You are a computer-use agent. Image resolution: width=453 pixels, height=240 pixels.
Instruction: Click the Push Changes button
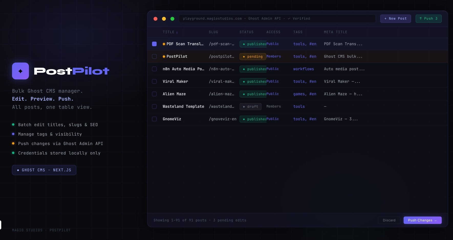[422, 220]
